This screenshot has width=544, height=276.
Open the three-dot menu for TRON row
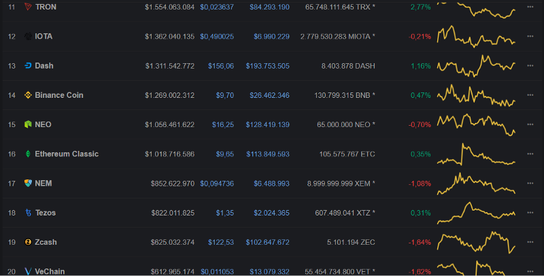530,7
